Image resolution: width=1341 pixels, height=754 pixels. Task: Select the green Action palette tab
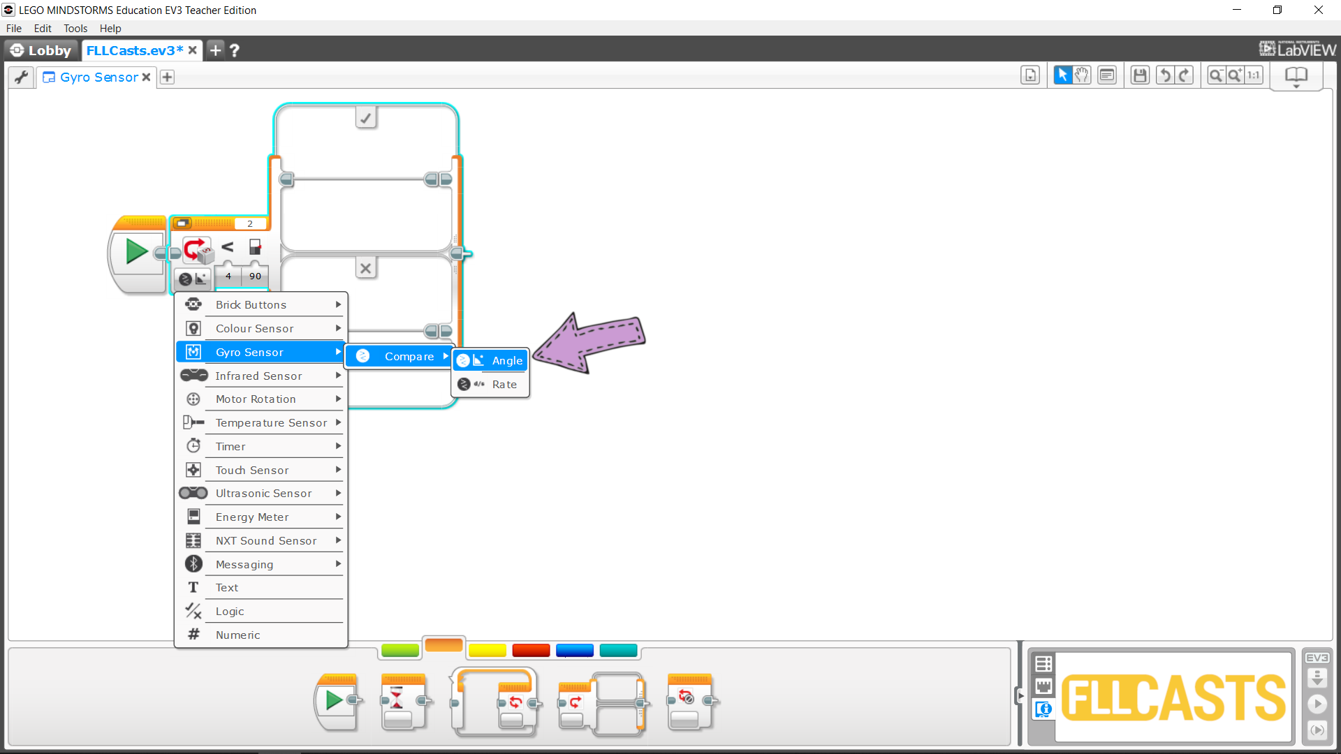400,650
